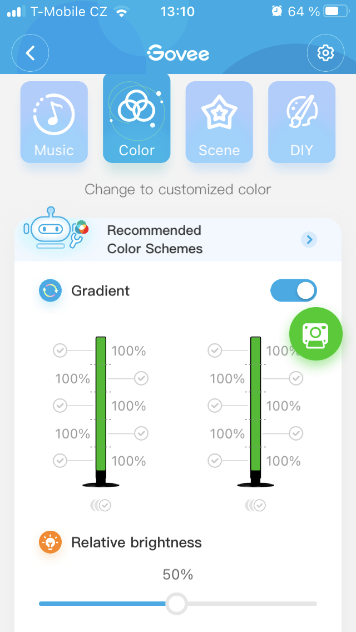Open the DIY mode tab
This screenshot has height=632, width=356.
[x=301, y=122]
